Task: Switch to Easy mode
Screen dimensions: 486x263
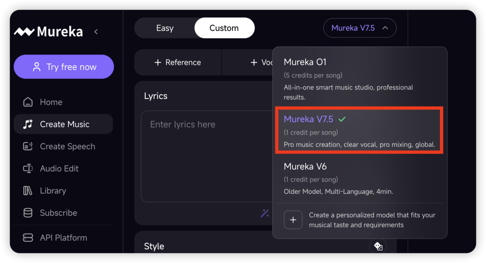Action: point(165,28)
